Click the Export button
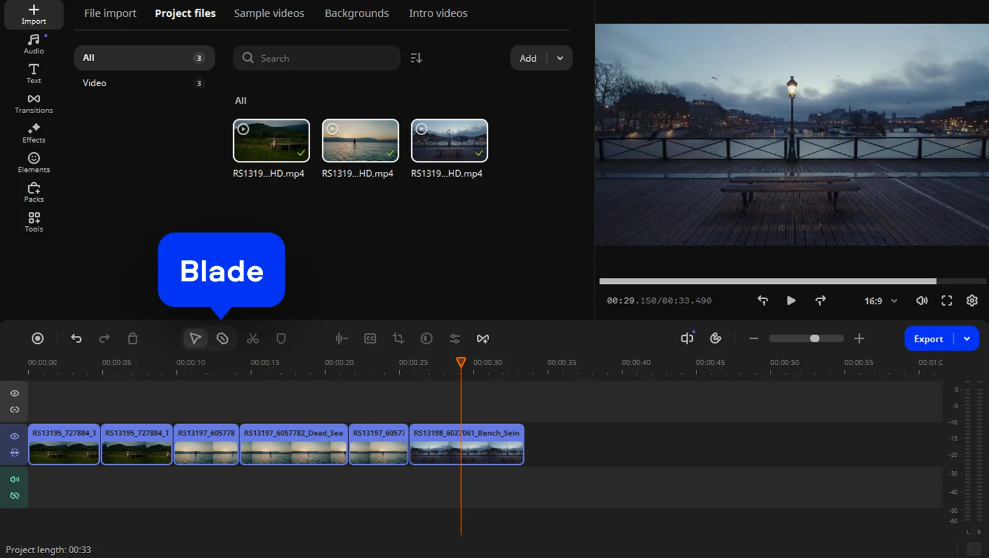This screenshot has width=989, height=558. (x=928, y=339)
